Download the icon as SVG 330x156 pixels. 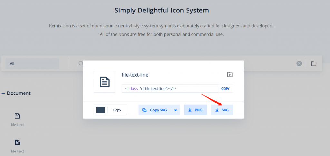(x=222, y=110)
